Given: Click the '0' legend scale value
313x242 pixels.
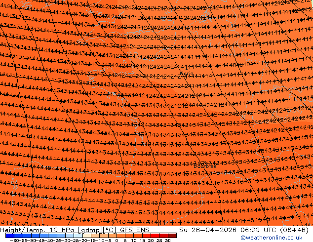Looking at the screenshot, I should click(117, 240).
